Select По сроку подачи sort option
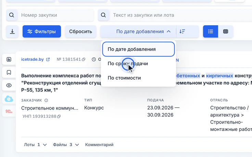Viewport: 252px width, 157px height. tap(138, 63)
